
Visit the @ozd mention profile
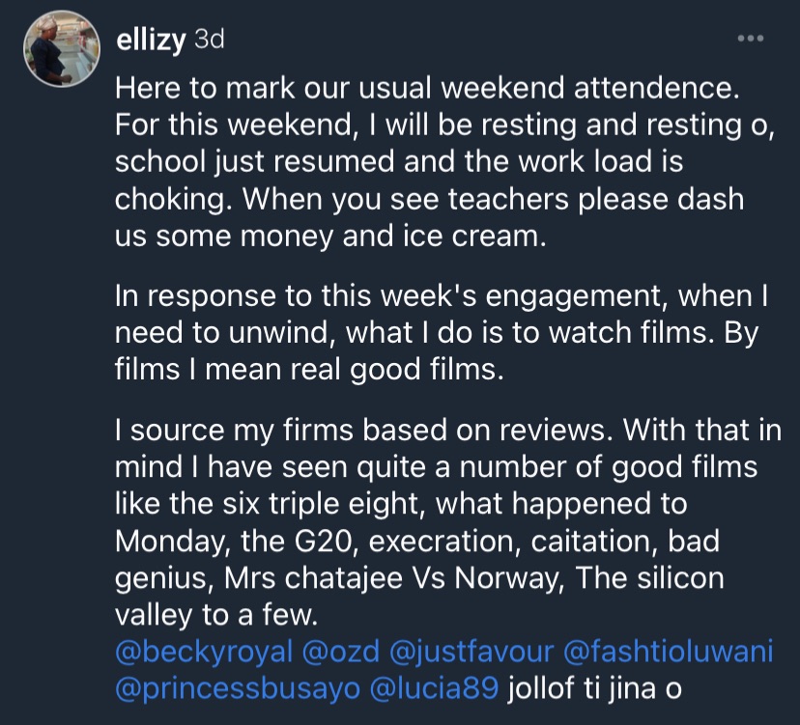click(x=340, y=653)
